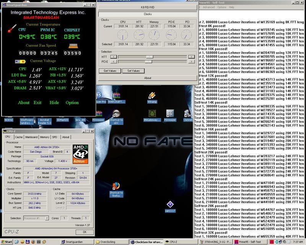Click Set Values in ClockGen
This screenshot has height=245, width=306.
(x=133, y=71)
